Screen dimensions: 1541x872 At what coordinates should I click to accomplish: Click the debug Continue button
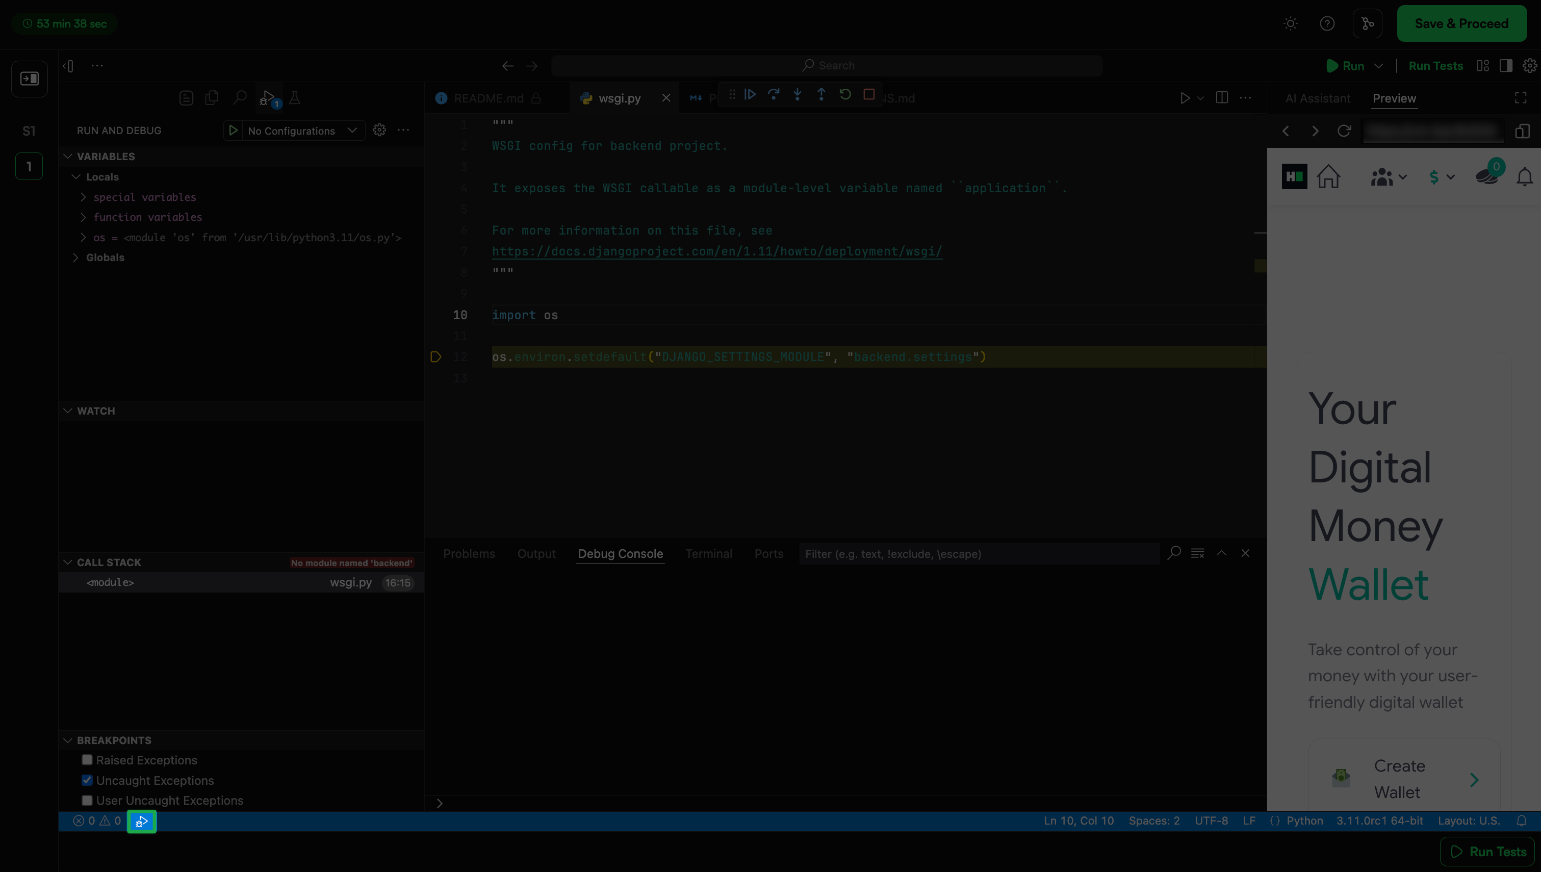coord(750,95)
